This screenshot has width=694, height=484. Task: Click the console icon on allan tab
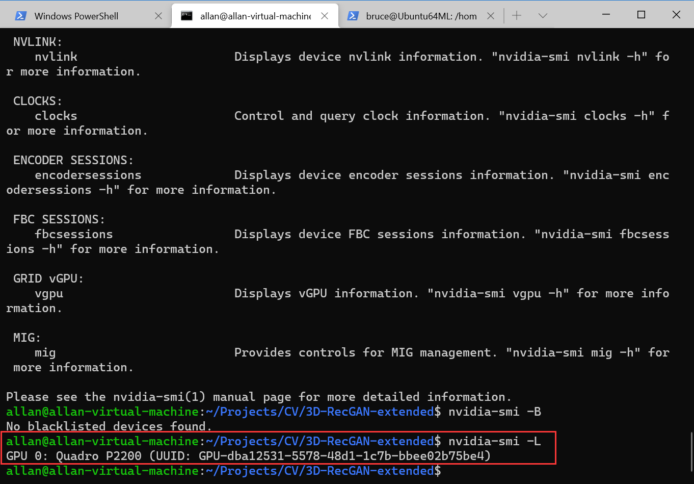(187, 16)
